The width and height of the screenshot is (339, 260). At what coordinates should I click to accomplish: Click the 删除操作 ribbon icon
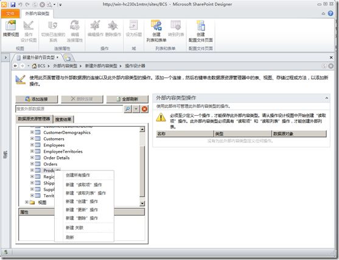(113, 26)
